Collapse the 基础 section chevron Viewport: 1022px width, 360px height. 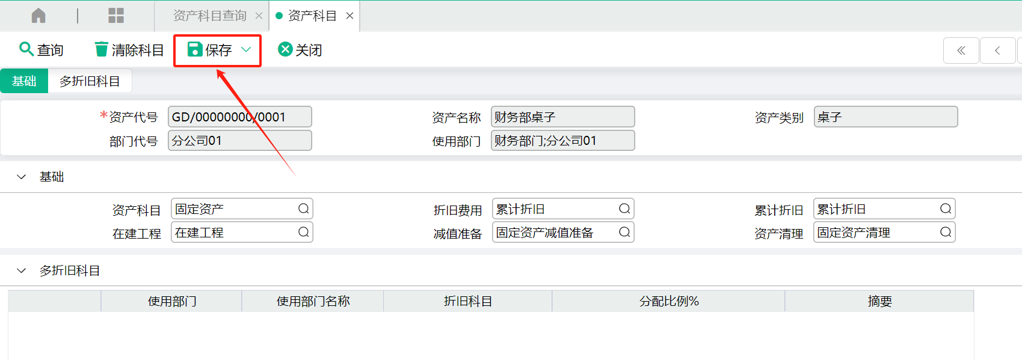coord(22,177)
